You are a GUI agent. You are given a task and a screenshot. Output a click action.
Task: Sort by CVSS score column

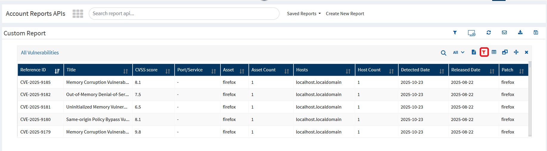[x=168, y=71]
